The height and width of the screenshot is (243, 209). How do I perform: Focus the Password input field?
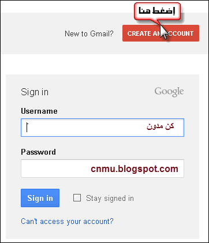tap(102, 169)
